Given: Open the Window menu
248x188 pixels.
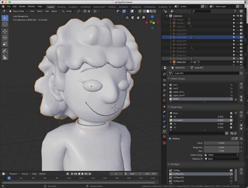Looking at the screenshot, I should coord(32,7).
